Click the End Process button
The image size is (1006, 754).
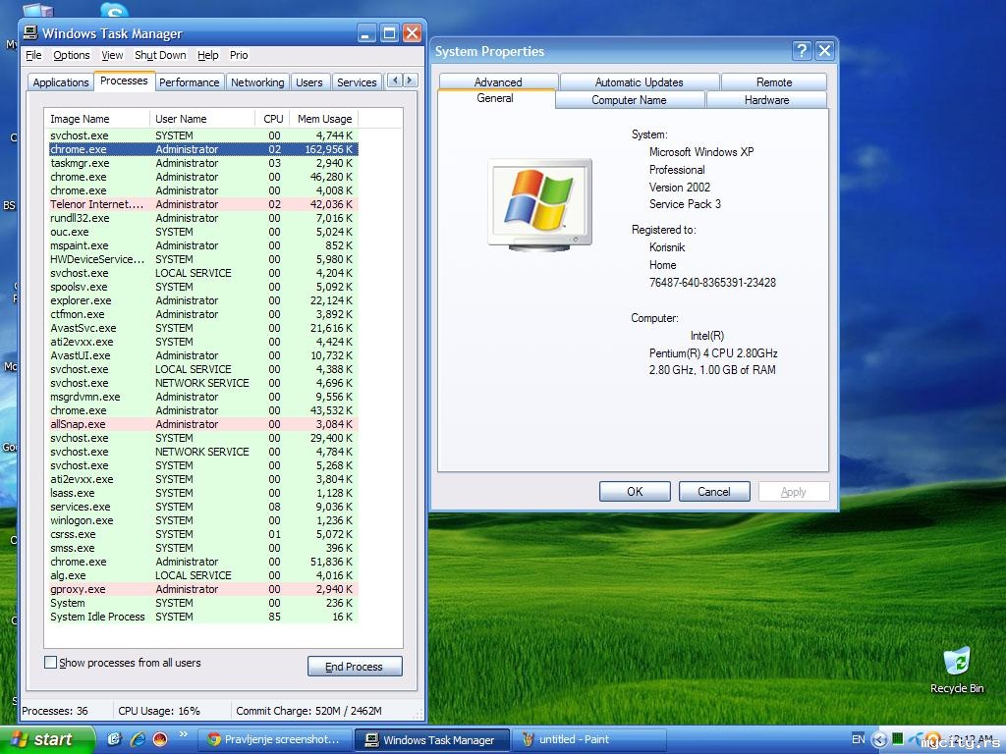pyautogui.click(x=354, y=667)
